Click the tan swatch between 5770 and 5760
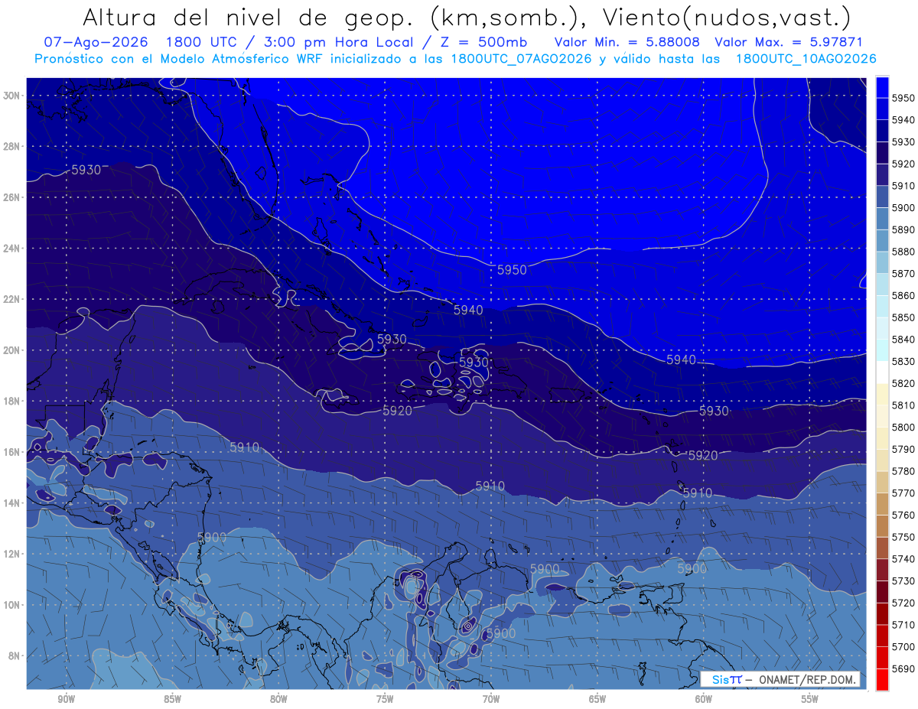This screenshot has height=709, width=918. coord(882,504)
